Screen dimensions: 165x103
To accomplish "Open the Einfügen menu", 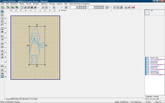I will 36,4.
